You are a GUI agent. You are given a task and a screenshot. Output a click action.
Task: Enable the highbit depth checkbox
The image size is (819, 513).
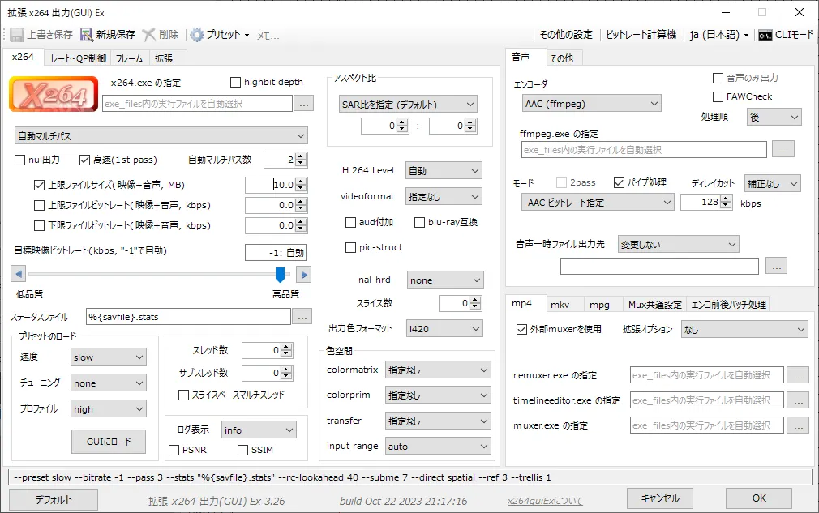(234, 82)
